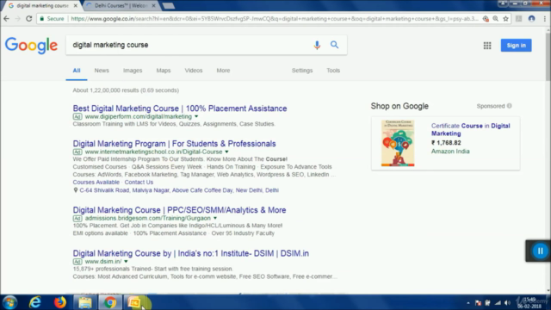Close the Delhi Courses tab

(x=153, y=6)
